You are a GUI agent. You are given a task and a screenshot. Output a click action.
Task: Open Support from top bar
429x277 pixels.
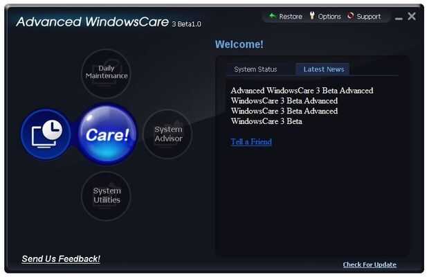click(364, 17)
